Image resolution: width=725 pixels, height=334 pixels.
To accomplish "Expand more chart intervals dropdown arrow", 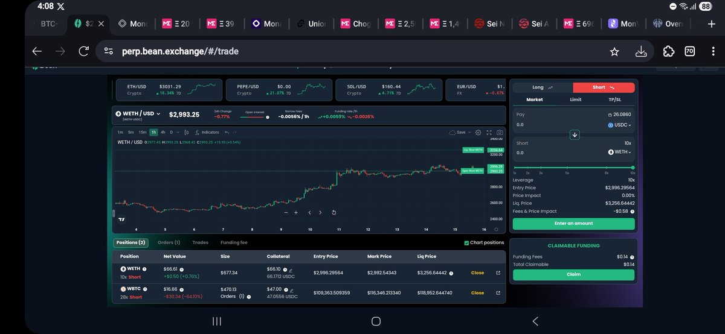I will tap(178, 132).
